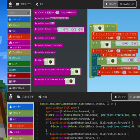Open the プレイヤー category in the code-view toolbox
140x140 pixels.
pos(20,107)
